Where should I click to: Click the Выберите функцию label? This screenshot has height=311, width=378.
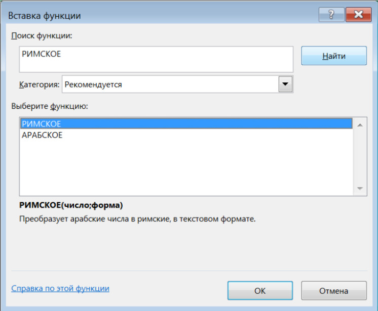[50, 106]
